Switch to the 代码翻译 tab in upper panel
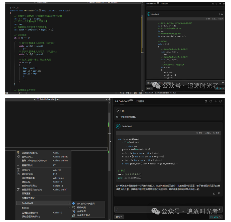 click(164, 4)
